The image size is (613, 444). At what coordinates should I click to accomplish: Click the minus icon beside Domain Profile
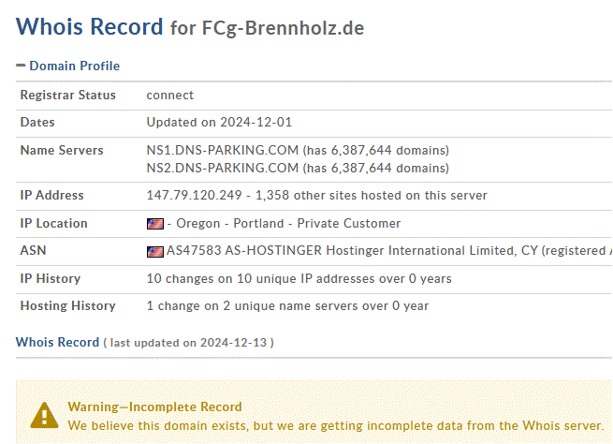pos(21,66)
